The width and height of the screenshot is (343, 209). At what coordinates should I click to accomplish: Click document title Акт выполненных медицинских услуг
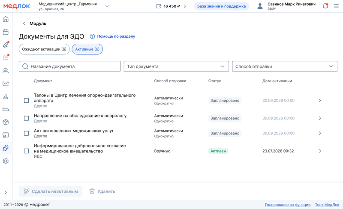74,131
